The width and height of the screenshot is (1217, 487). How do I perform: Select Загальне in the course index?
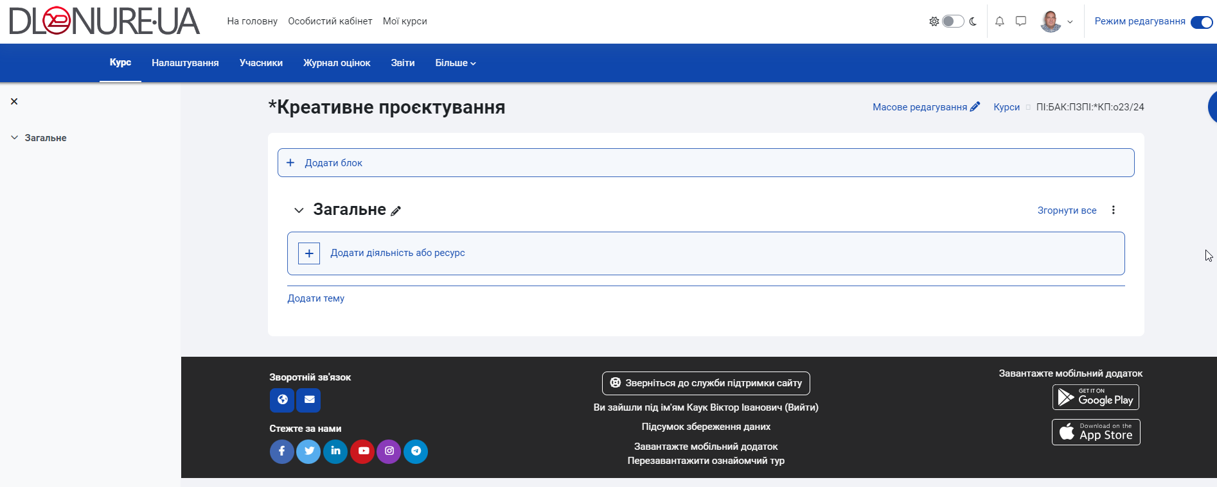(46, 138)
